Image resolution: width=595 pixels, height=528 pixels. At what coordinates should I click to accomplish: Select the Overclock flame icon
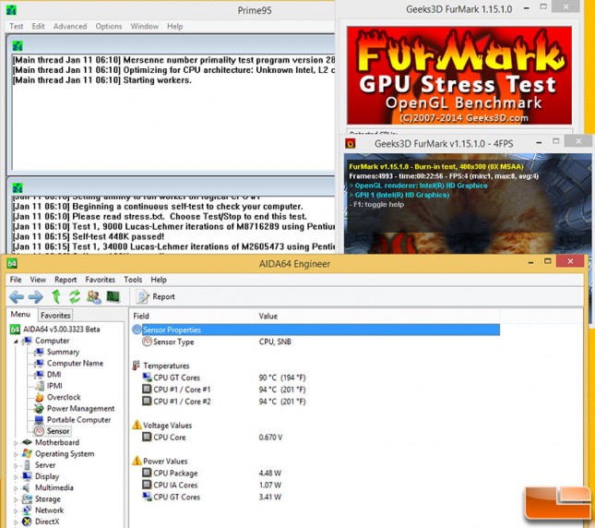point(39,397)
